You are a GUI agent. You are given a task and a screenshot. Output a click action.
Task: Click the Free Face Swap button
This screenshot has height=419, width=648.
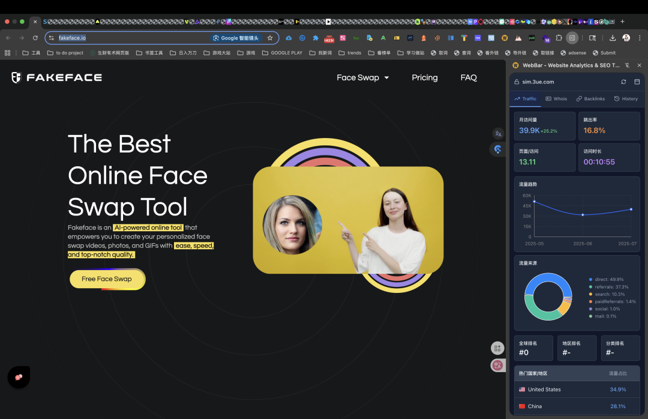point(107,279)
